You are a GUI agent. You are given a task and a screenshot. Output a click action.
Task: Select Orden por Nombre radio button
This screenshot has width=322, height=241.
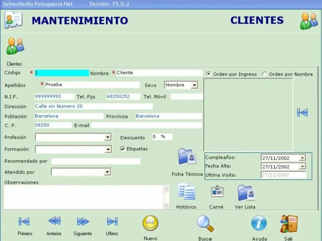[264, 74]
